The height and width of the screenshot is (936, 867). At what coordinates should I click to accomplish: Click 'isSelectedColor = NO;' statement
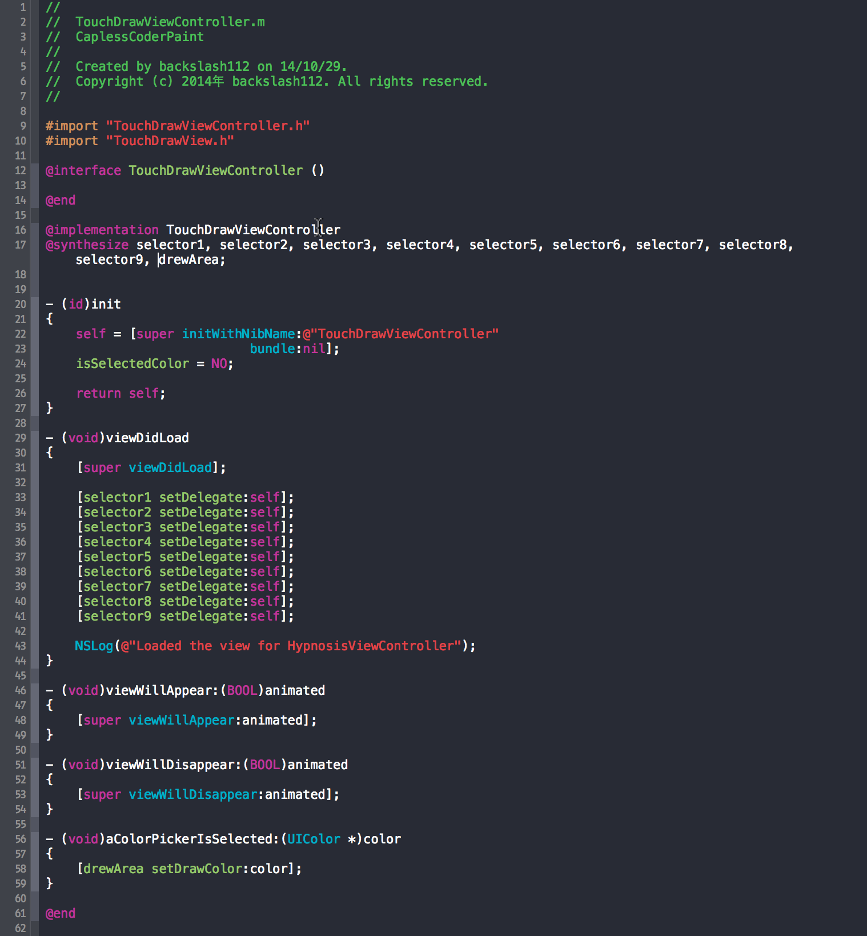coord(155,363)
